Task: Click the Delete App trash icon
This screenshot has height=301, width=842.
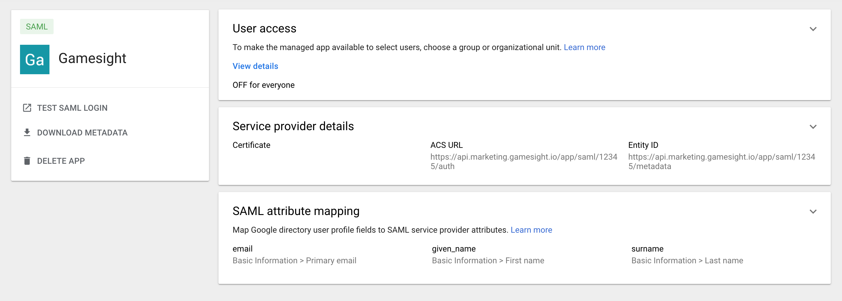Action: [x=27, y=161]
